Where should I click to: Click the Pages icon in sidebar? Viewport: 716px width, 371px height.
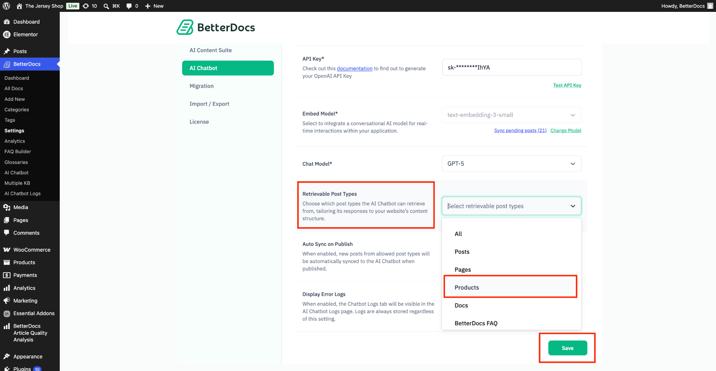click(7, 220)
